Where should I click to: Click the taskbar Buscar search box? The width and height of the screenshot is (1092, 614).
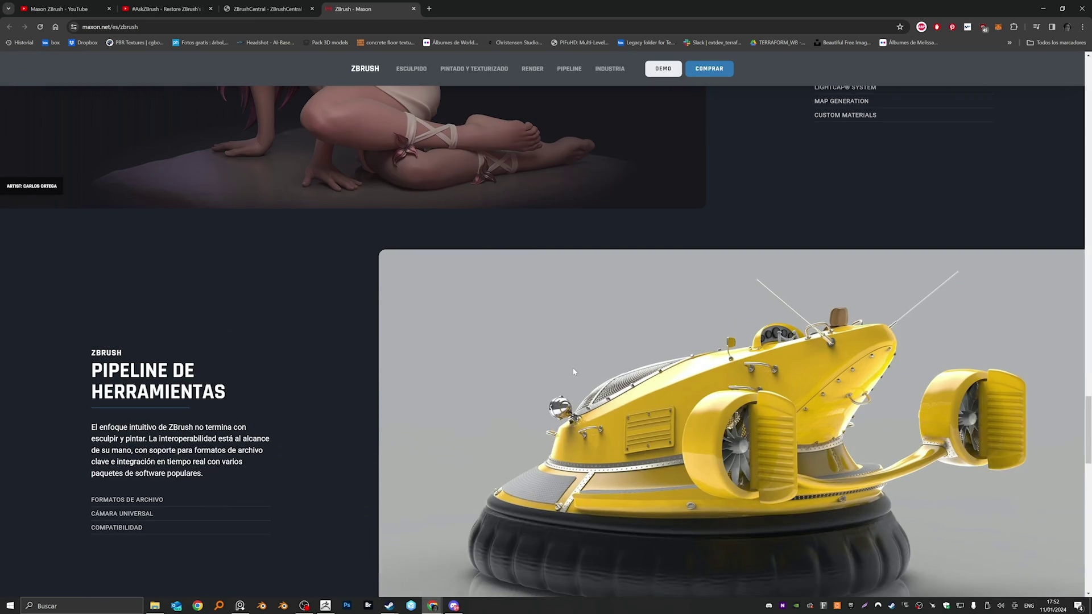[x=82, y=605]
